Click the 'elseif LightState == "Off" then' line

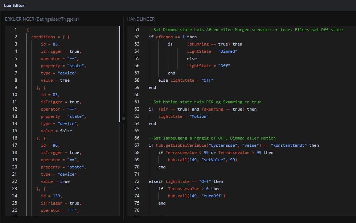[186, 181]
